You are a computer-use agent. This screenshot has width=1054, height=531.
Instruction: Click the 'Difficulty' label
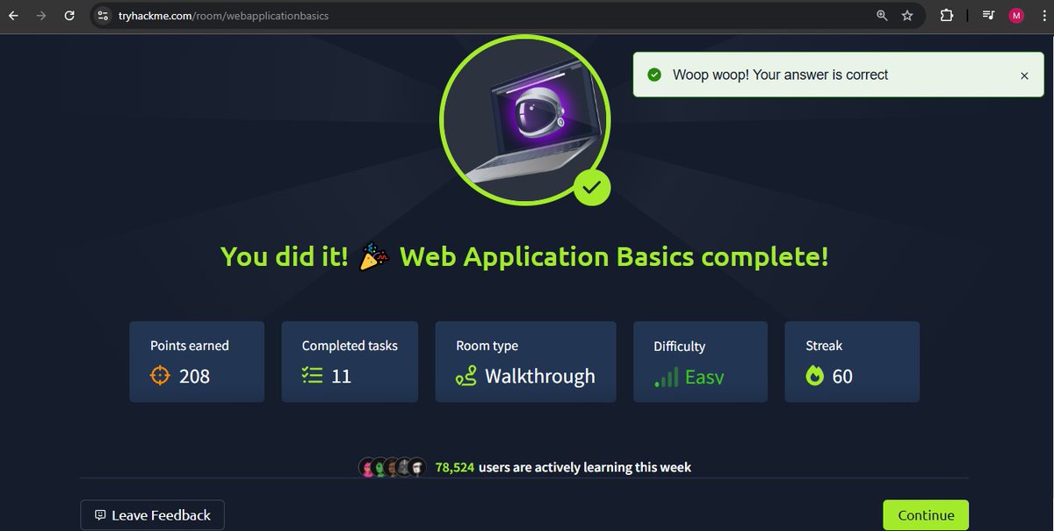pyautogui.click(x=680, y=347)
